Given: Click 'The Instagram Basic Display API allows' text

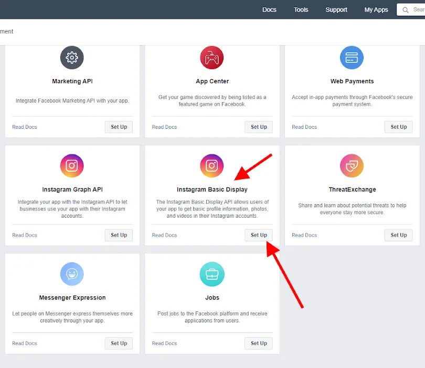Looking at the screenshot, I should tap(212, 209).
